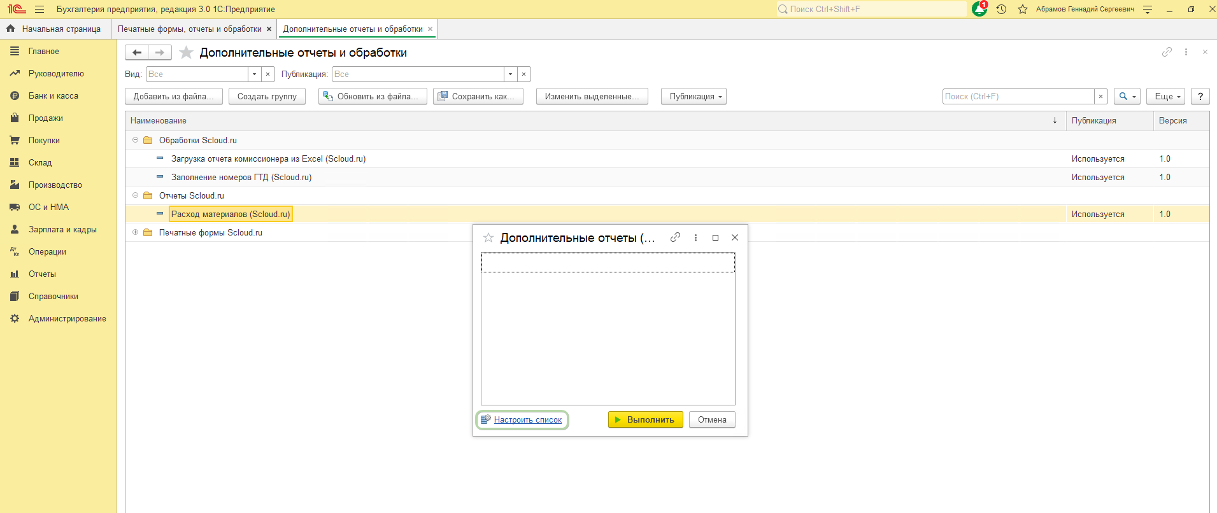Screen dimensions: 1217x513
Task: Click the 1C logo icon
Action: pyautogui.click(x=17, y=10)
